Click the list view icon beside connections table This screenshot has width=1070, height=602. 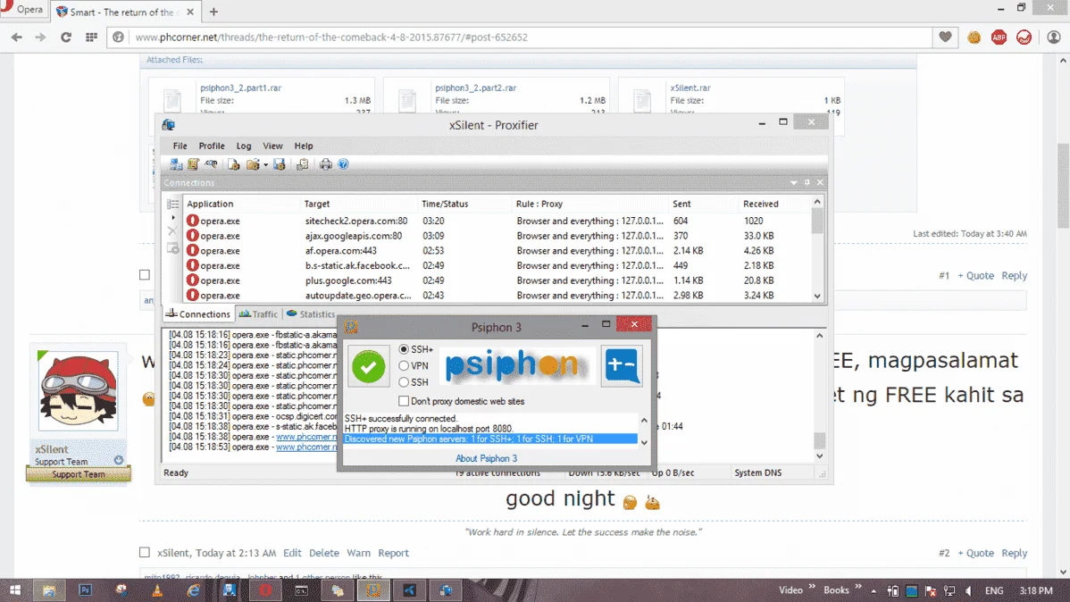point(172,204)
